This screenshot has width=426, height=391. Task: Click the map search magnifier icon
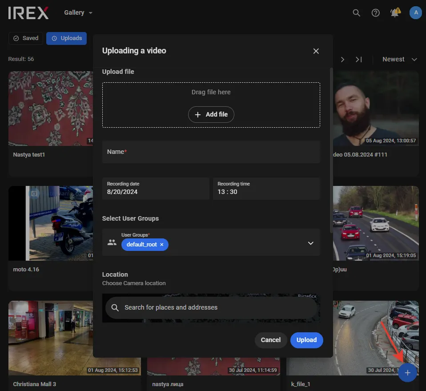click(115, 307)
